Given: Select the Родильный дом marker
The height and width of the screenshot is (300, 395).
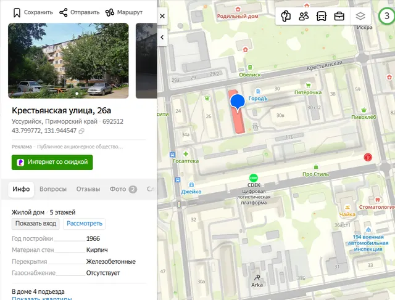Looking at the screenshot, I should [x=238, y=9].
